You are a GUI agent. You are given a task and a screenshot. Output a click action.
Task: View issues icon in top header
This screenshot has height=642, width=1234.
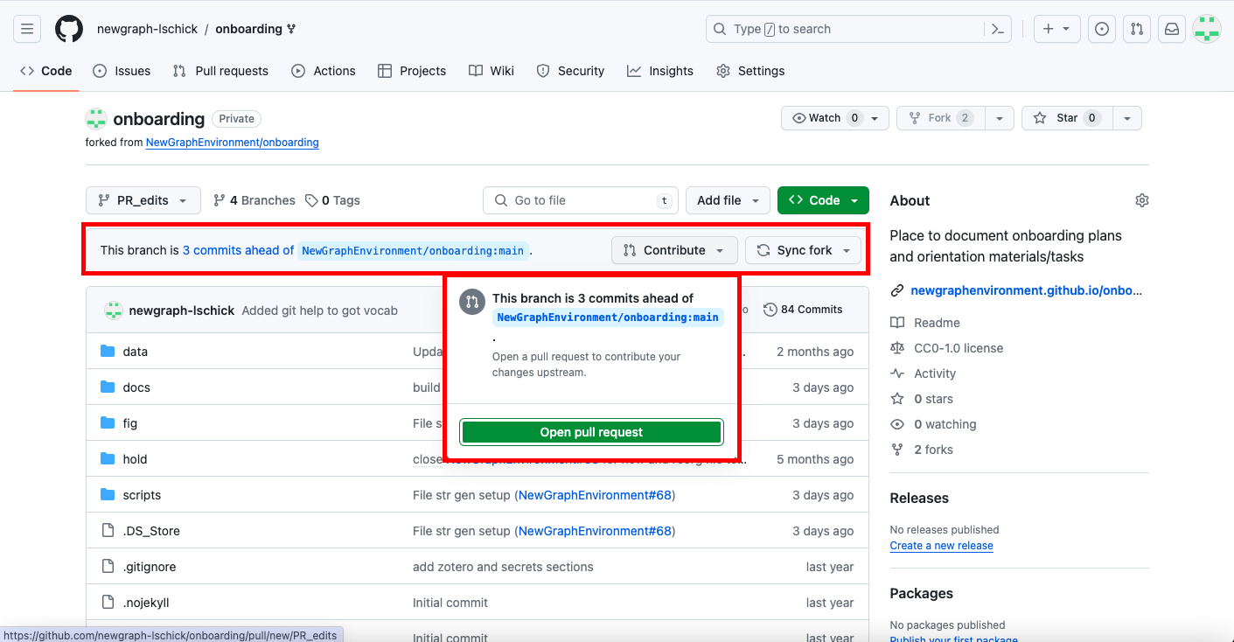pos(1102,29)
